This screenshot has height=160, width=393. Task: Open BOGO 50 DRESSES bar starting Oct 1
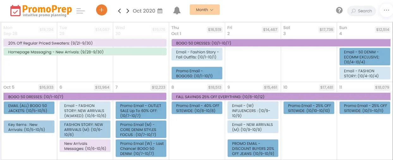click(281, 43)
